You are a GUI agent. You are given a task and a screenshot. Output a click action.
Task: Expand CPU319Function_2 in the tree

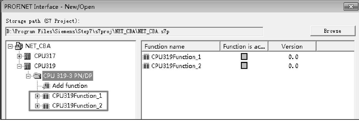[37, 106]
